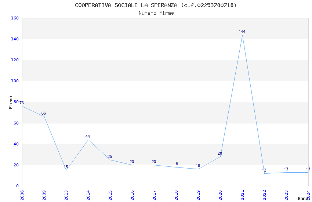Click the 2020 x-axis year label
The image size is (312, 202).
(220, 195)
